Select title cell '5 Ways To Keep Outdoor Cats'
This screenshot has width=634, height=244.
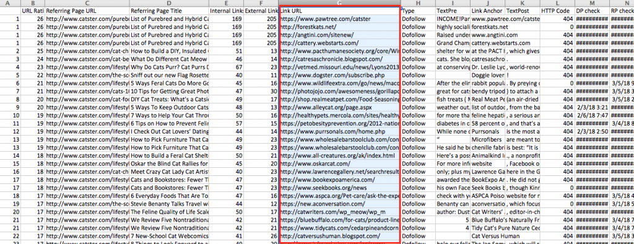tap(170, 107)
